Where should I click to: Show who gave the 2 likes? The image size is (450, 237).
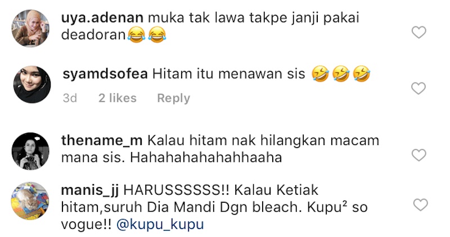point(118,98)
